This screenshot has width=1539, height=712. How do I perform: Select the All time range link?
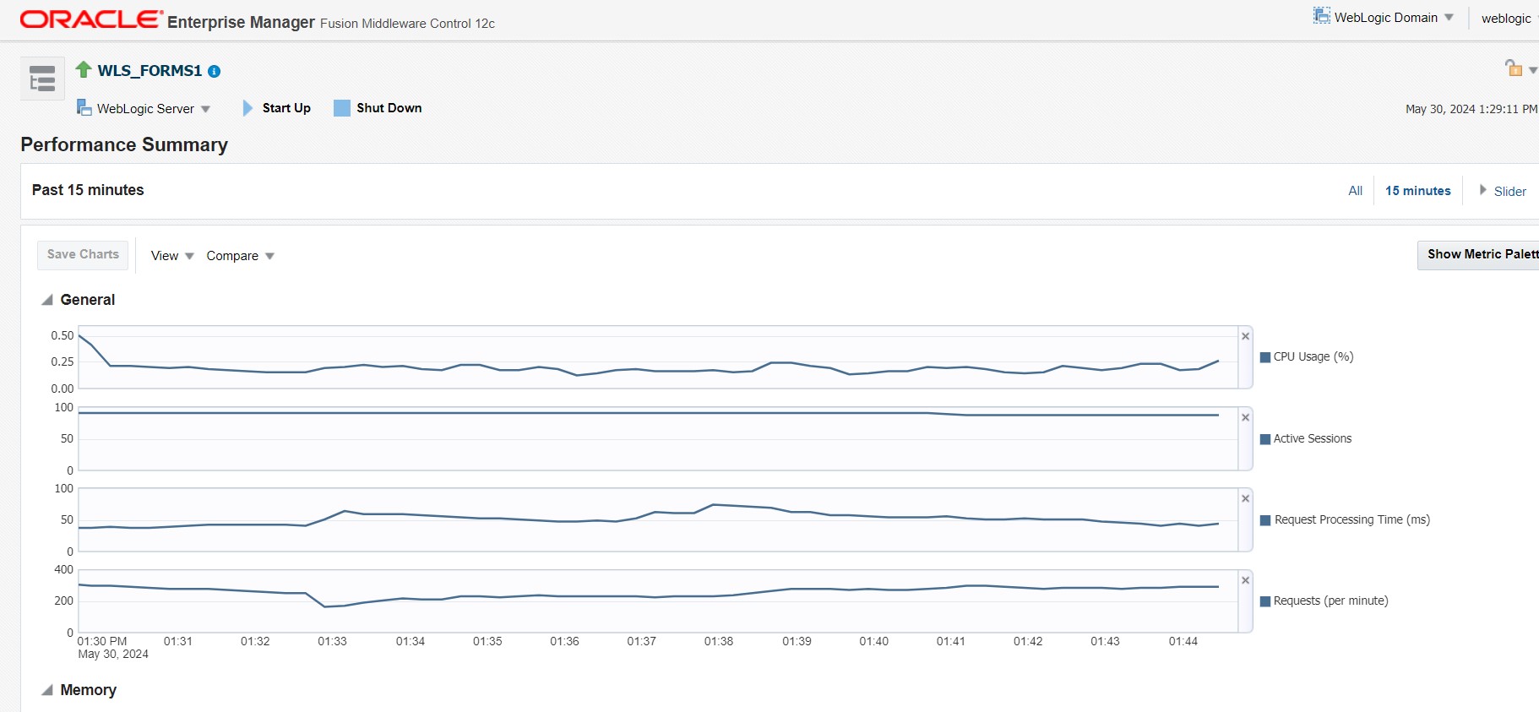click(1356, 191)
